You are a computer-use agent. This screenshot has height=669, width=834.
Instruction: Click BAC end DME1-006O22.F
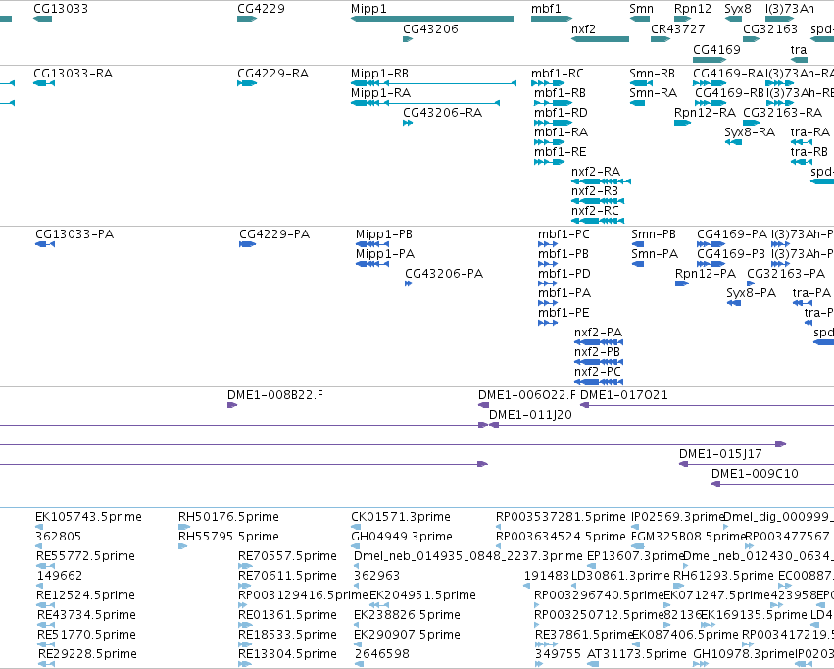point(526,395)
